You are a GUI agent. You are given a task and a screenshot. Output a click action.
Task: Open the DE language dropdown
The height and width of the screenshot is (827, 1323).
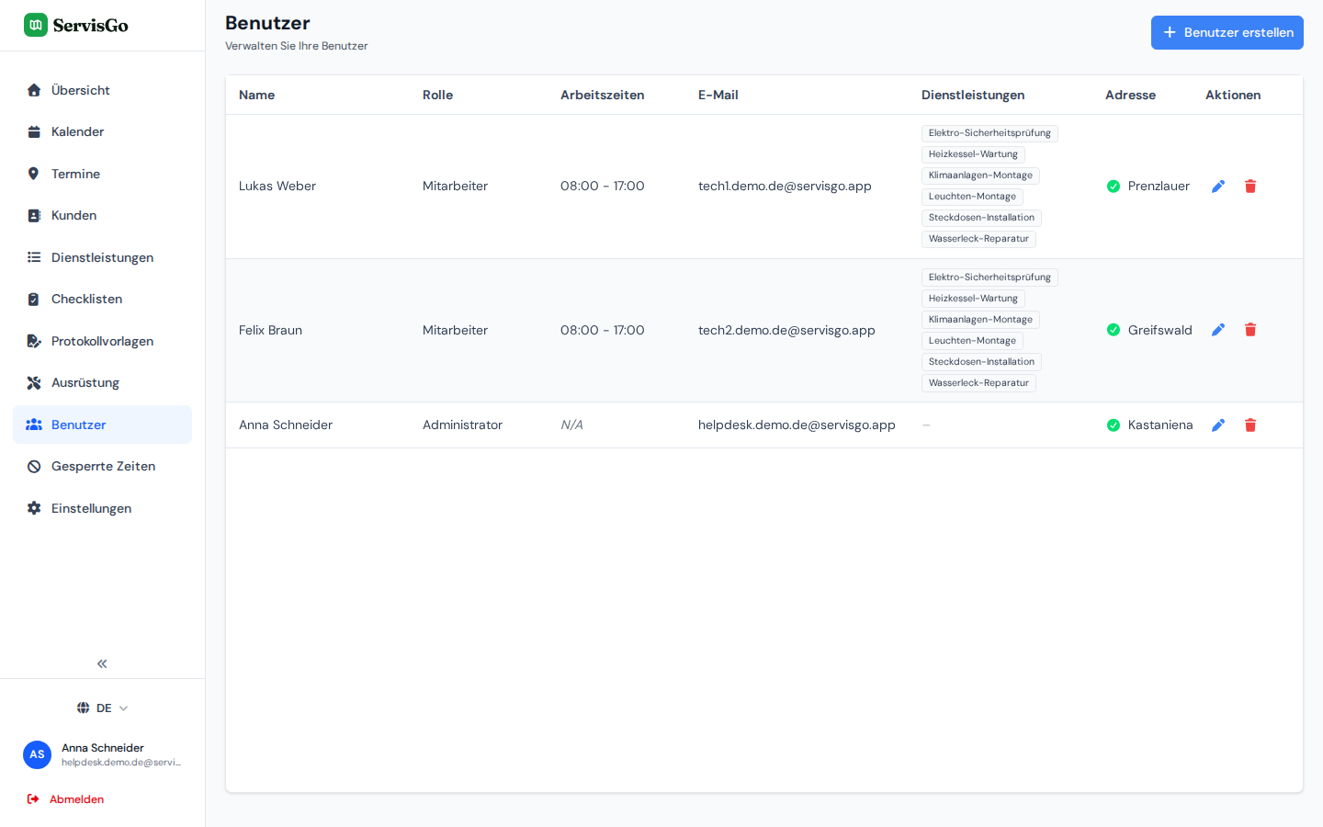(103, 708)
